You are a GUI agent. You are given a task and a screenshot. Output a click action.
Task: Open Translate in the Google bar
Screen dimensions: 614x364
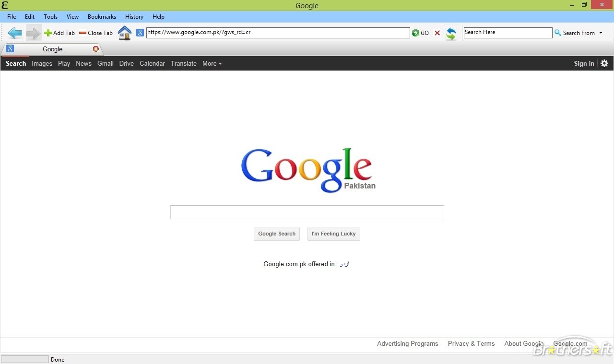184,63
